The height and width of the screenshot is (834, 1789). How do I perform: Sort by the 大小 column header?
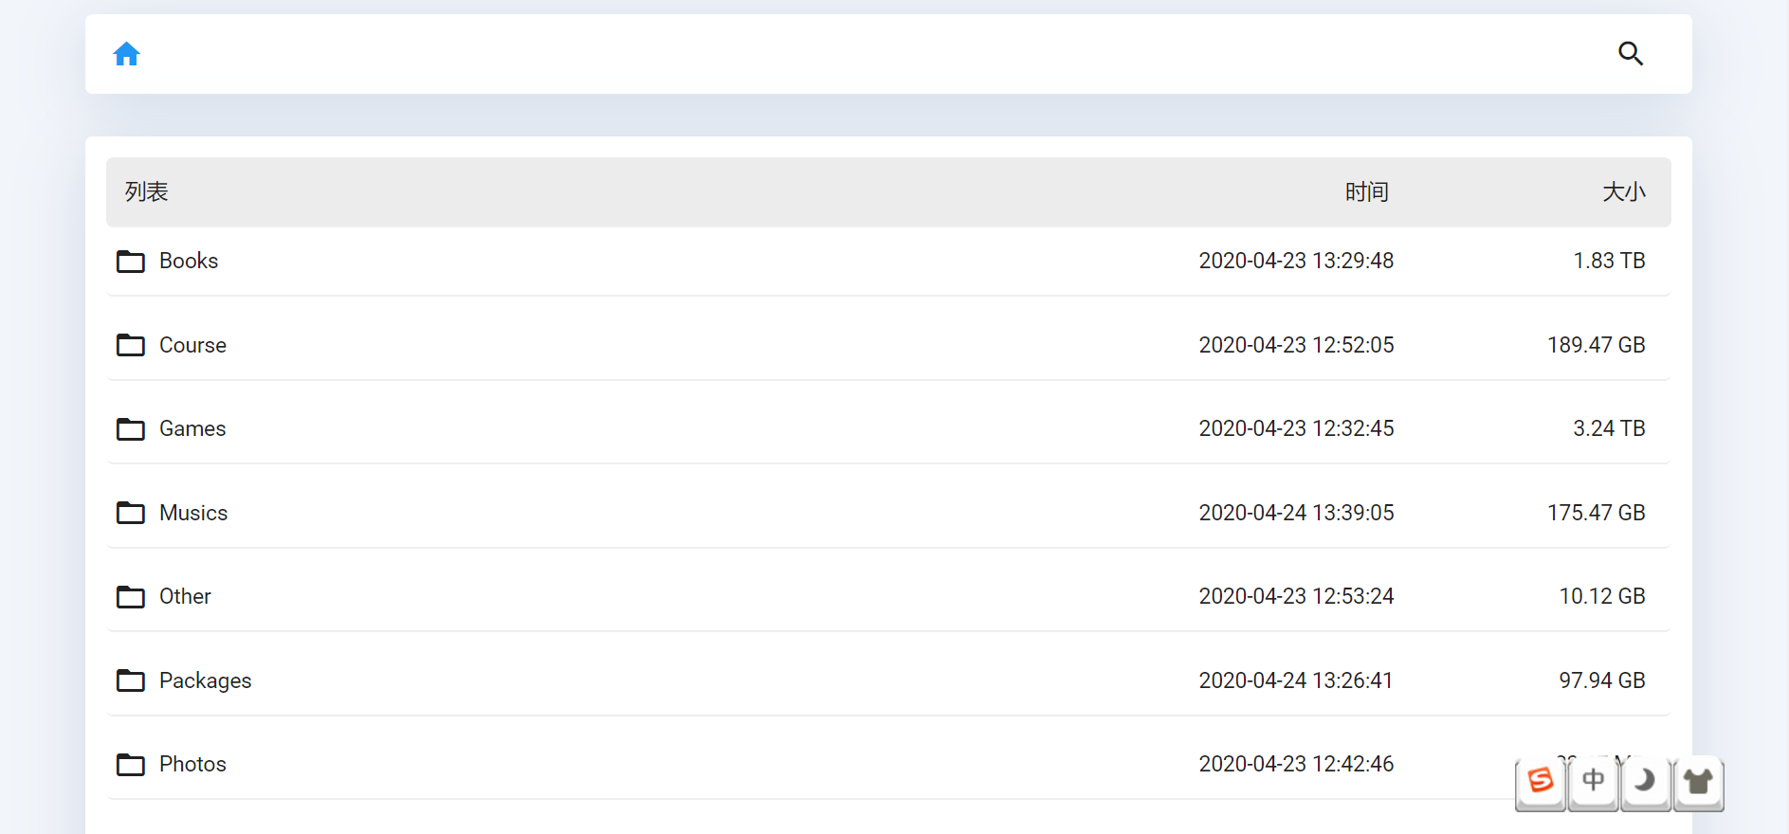(1623, 192)
